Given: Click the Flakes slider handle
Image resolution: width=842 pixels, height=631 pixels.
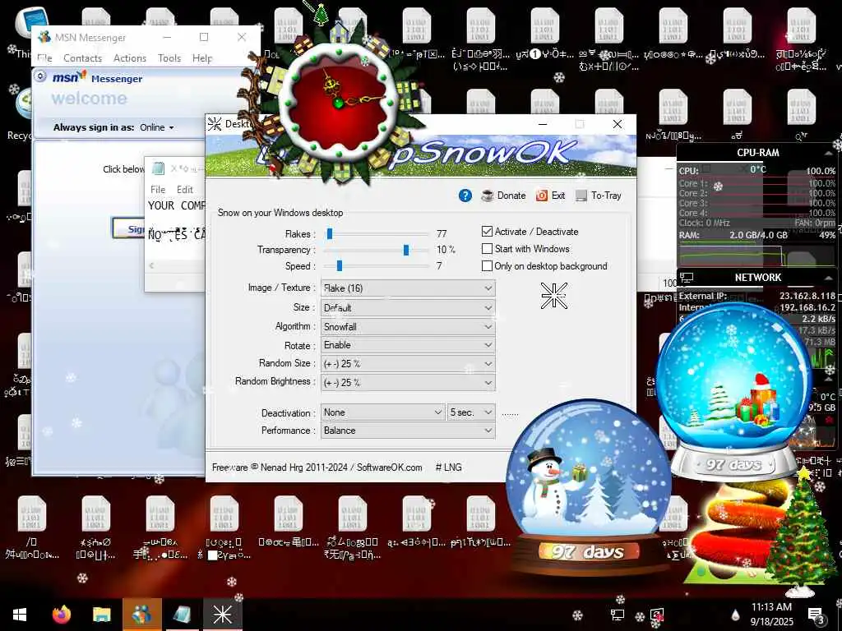Looking at the screenshot, I should tap(330, 233).
